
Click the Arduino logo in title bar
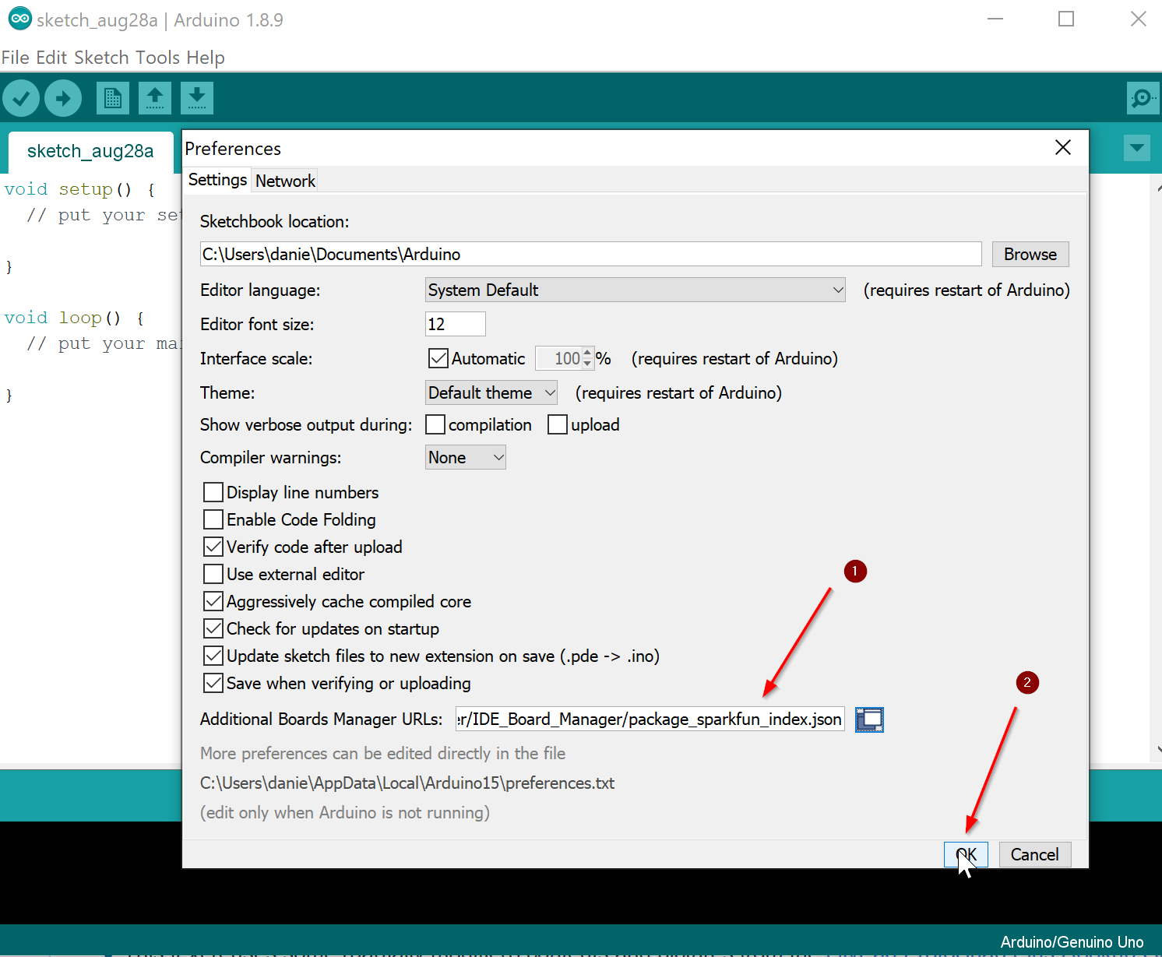coord(19,19)
